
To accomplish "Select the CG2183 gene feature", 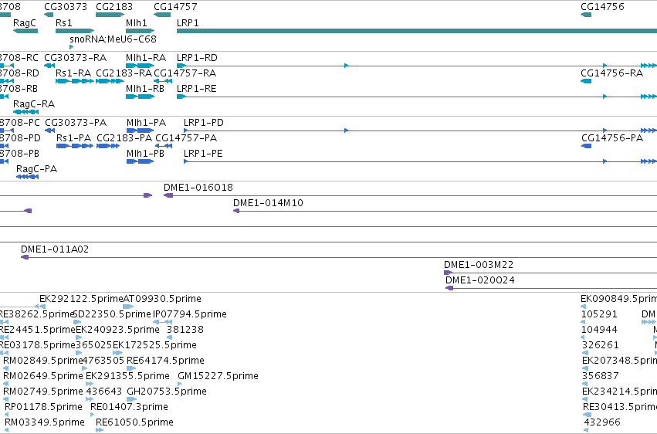I will coord(110,15).
